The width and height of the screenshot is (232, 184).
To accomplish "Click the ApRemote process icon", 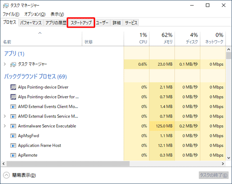I will coord(13,155).
